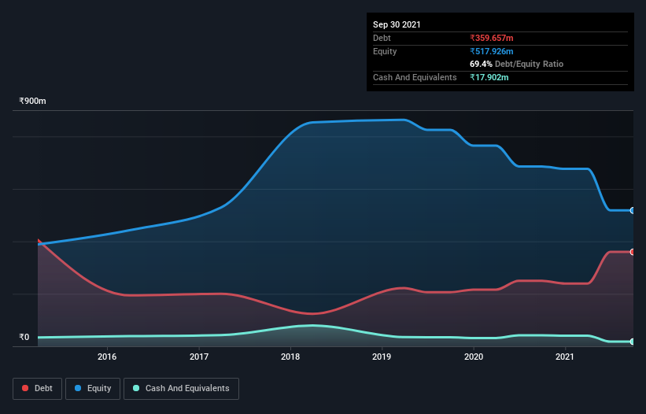The width and height of the screenshot is (646, 414).
Task: Toggle Cash And Equivalents legend button
Action: tap(181, 389)
